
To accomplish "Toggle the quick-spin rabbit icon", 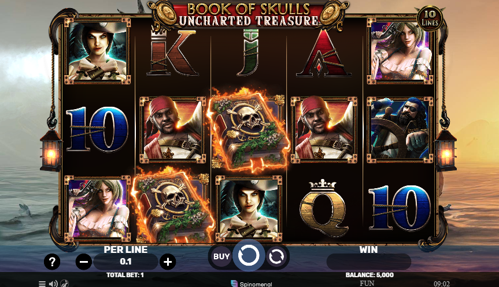I will click(x=65, y=283).
